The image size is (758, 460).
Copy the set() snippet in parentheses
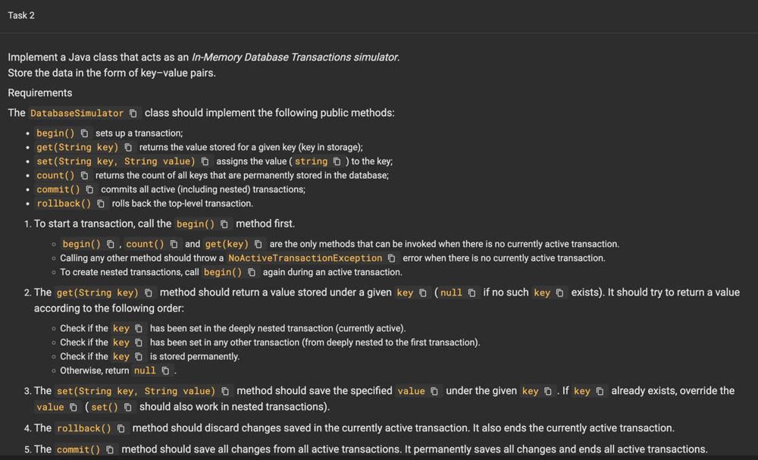click(127, 407)
